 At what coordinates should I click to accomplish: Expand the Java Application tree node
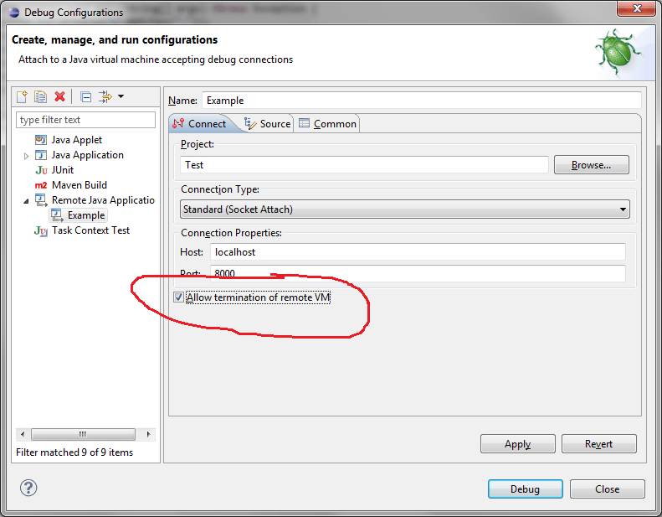click(x=27, y=156)
